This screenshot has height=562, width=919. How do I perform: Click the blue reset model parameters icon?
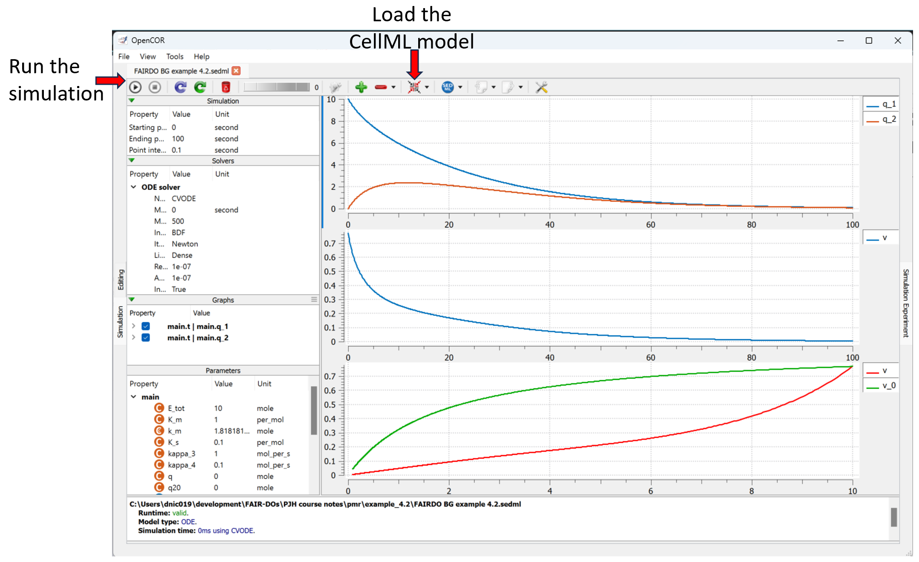pos(181,87)
